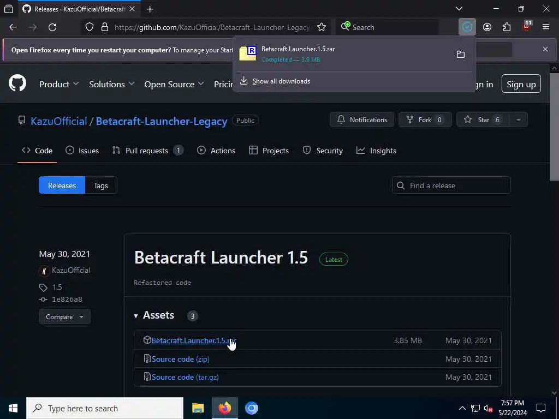Open the network tray icon

pos(475,408)
